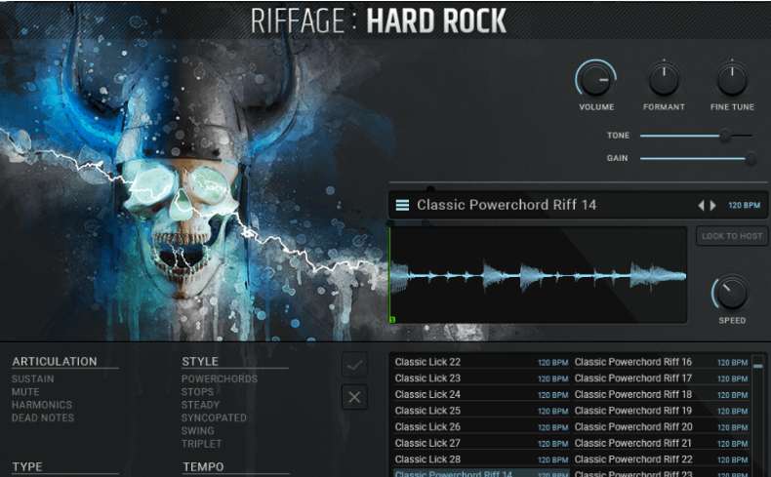Click the green waveform start marker
The image size is (771, 477).
point(392,320)
